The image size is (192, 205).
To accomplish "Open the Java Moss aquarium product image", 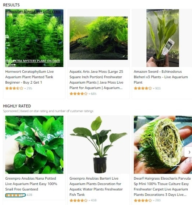I will (99, 38).
